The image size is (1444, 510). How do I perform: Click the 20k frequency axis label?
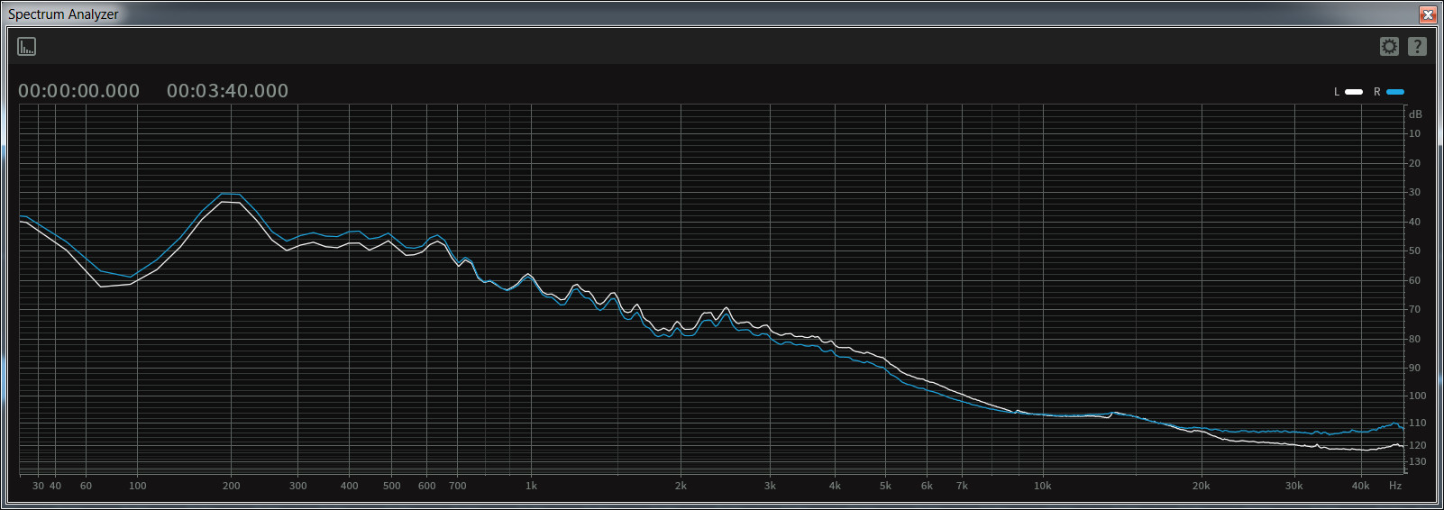[1202, 486]
